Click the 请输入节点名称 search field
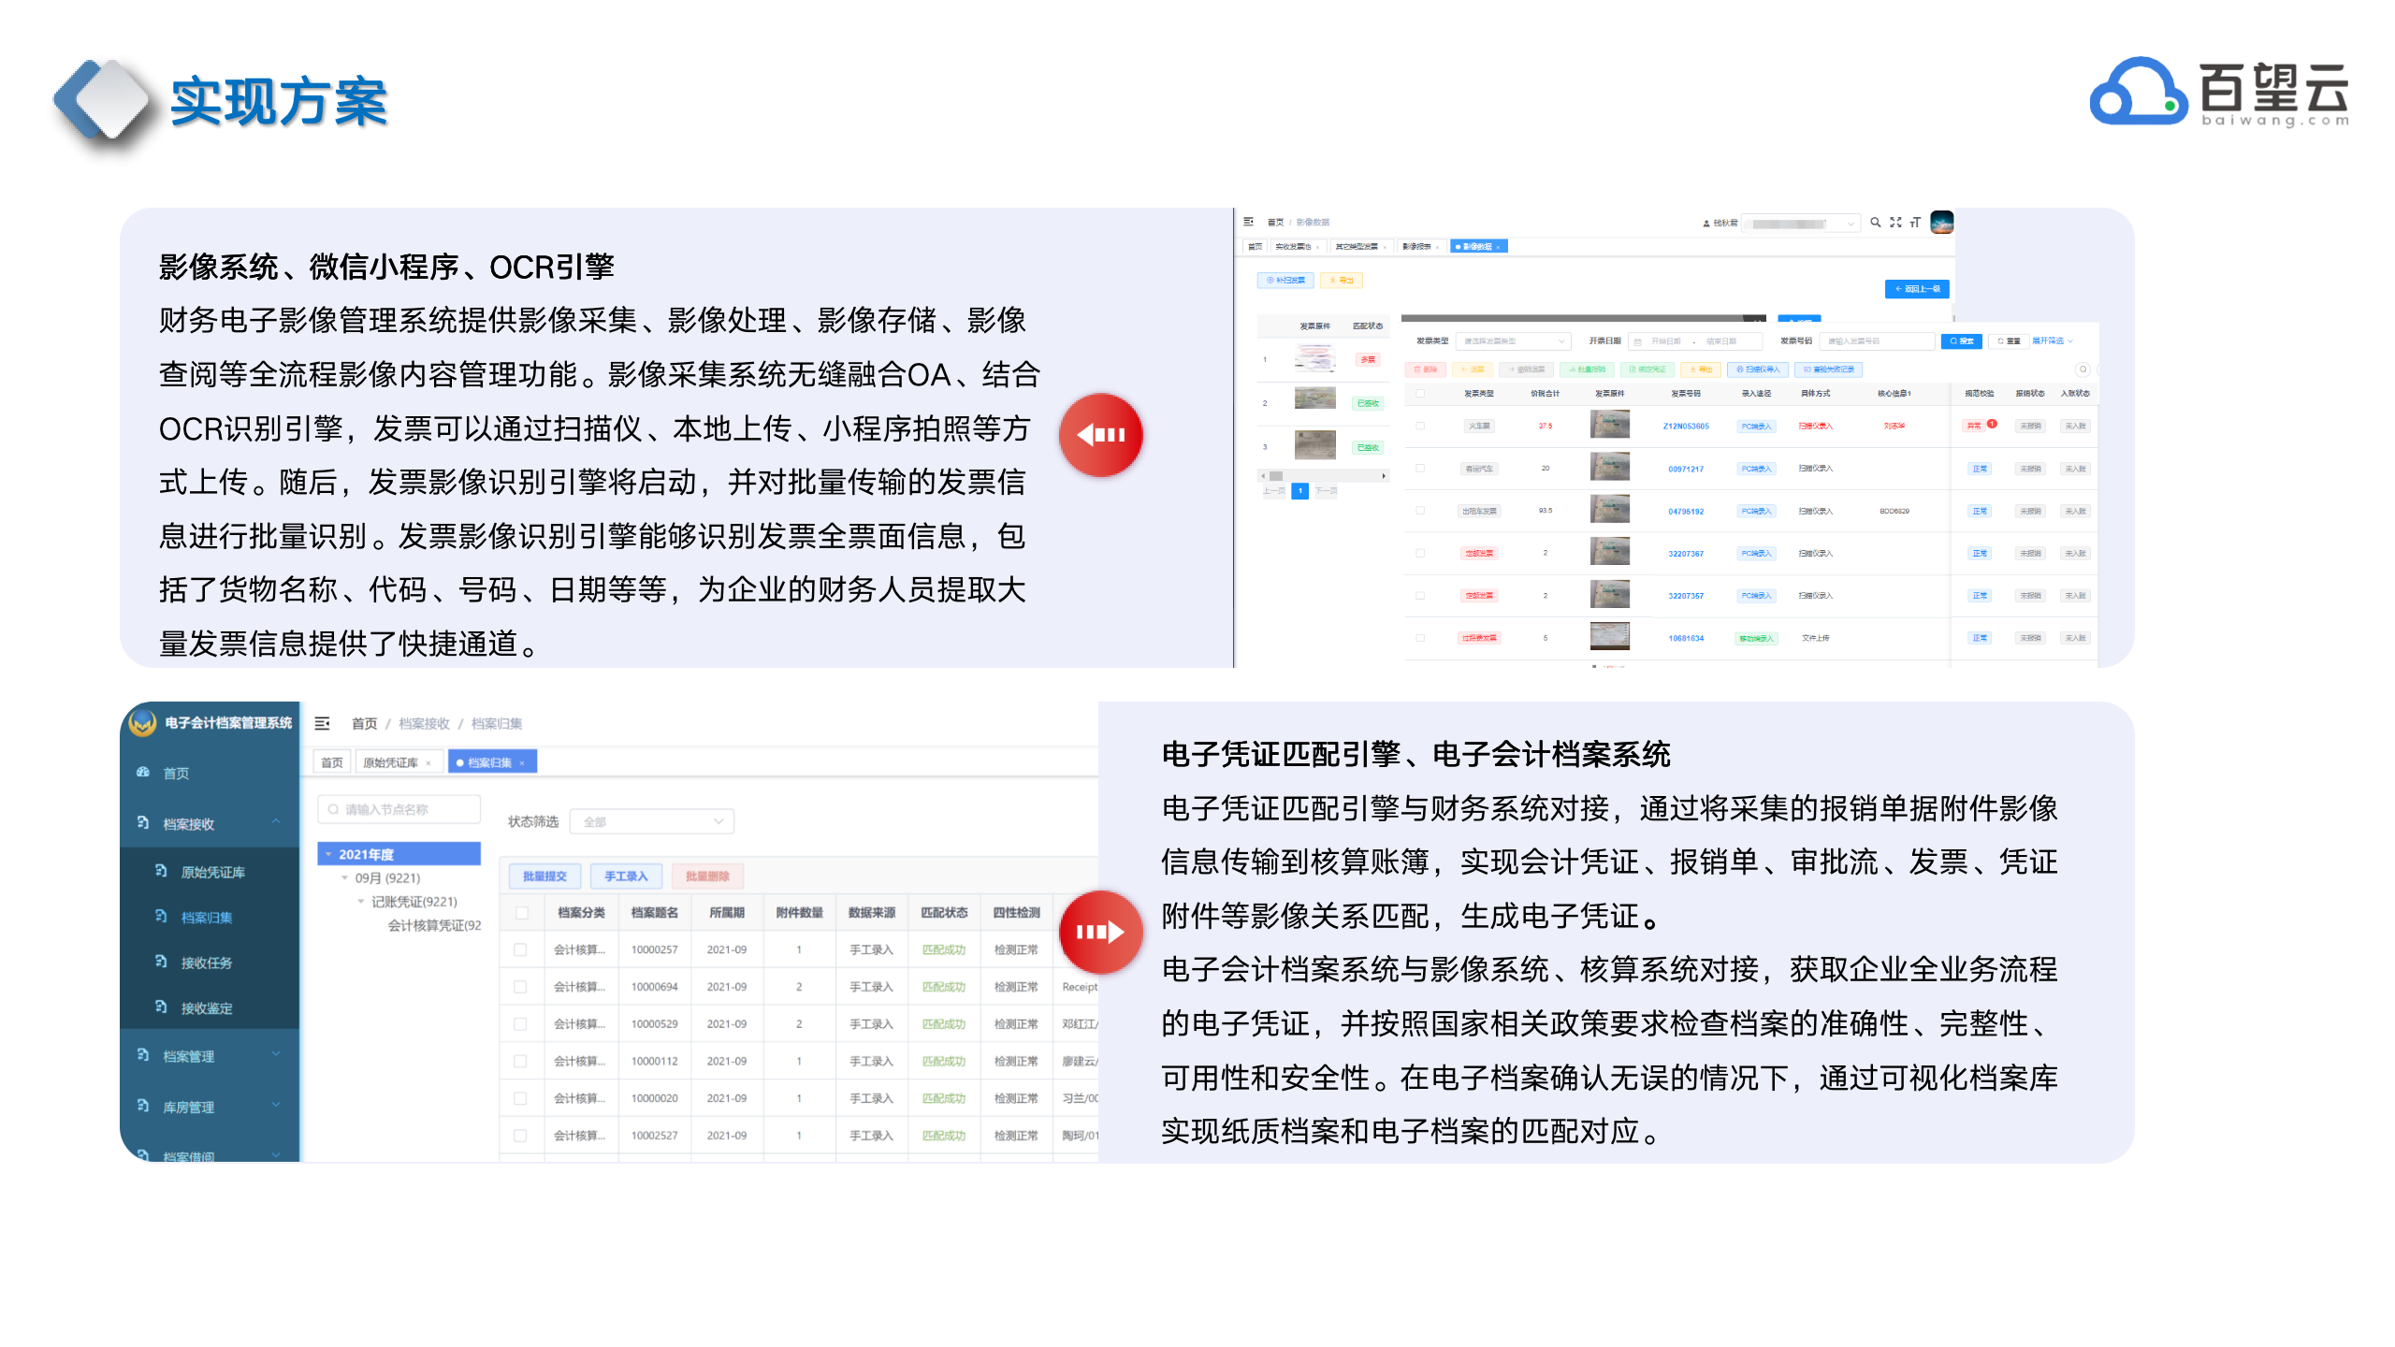The height and width of the screenshot is (1347, 2395). (x=400, y=809)
